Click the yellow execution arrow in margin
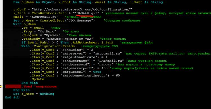Screen dimensions: 211x109 pyautogui.click(x=1, y=87)
